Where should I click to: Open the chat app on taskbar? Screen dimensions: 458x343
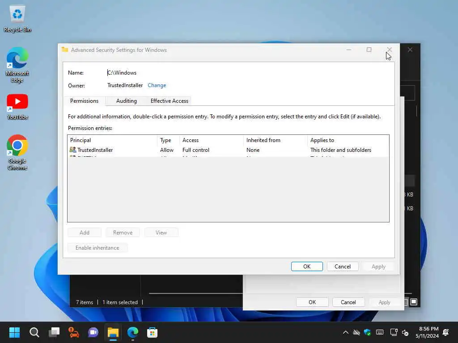pyautogui.click(x=93, y=332)
